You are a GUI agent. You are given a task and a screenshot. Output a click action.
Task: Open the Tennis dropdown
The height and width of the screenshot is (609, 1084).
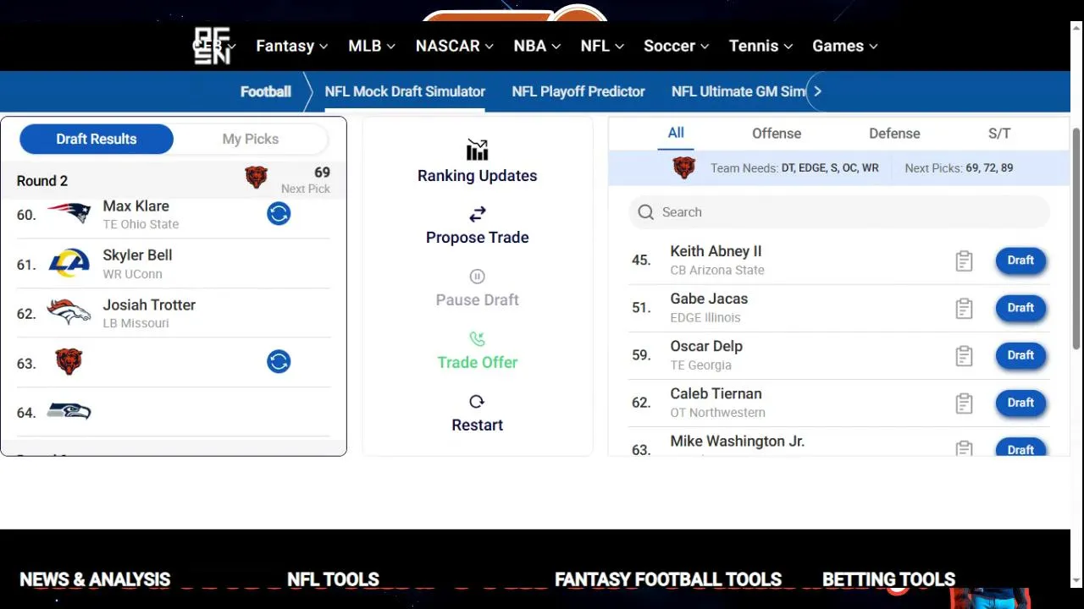pyautogui.click(x=760, y=46)
